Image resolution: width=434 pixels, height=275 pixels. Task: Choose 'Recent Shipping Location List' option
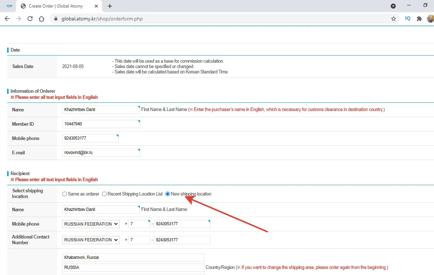[104, 194]
